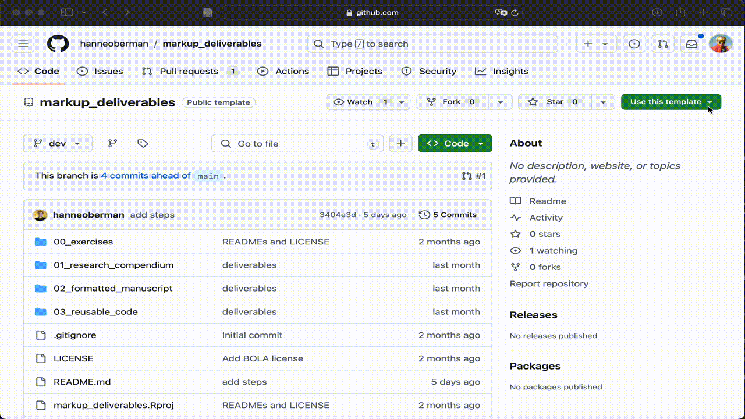The width and height of the screenshot is (745, 419).
Task: Focus the Go to file search field
Action: (x=297, y=143)
